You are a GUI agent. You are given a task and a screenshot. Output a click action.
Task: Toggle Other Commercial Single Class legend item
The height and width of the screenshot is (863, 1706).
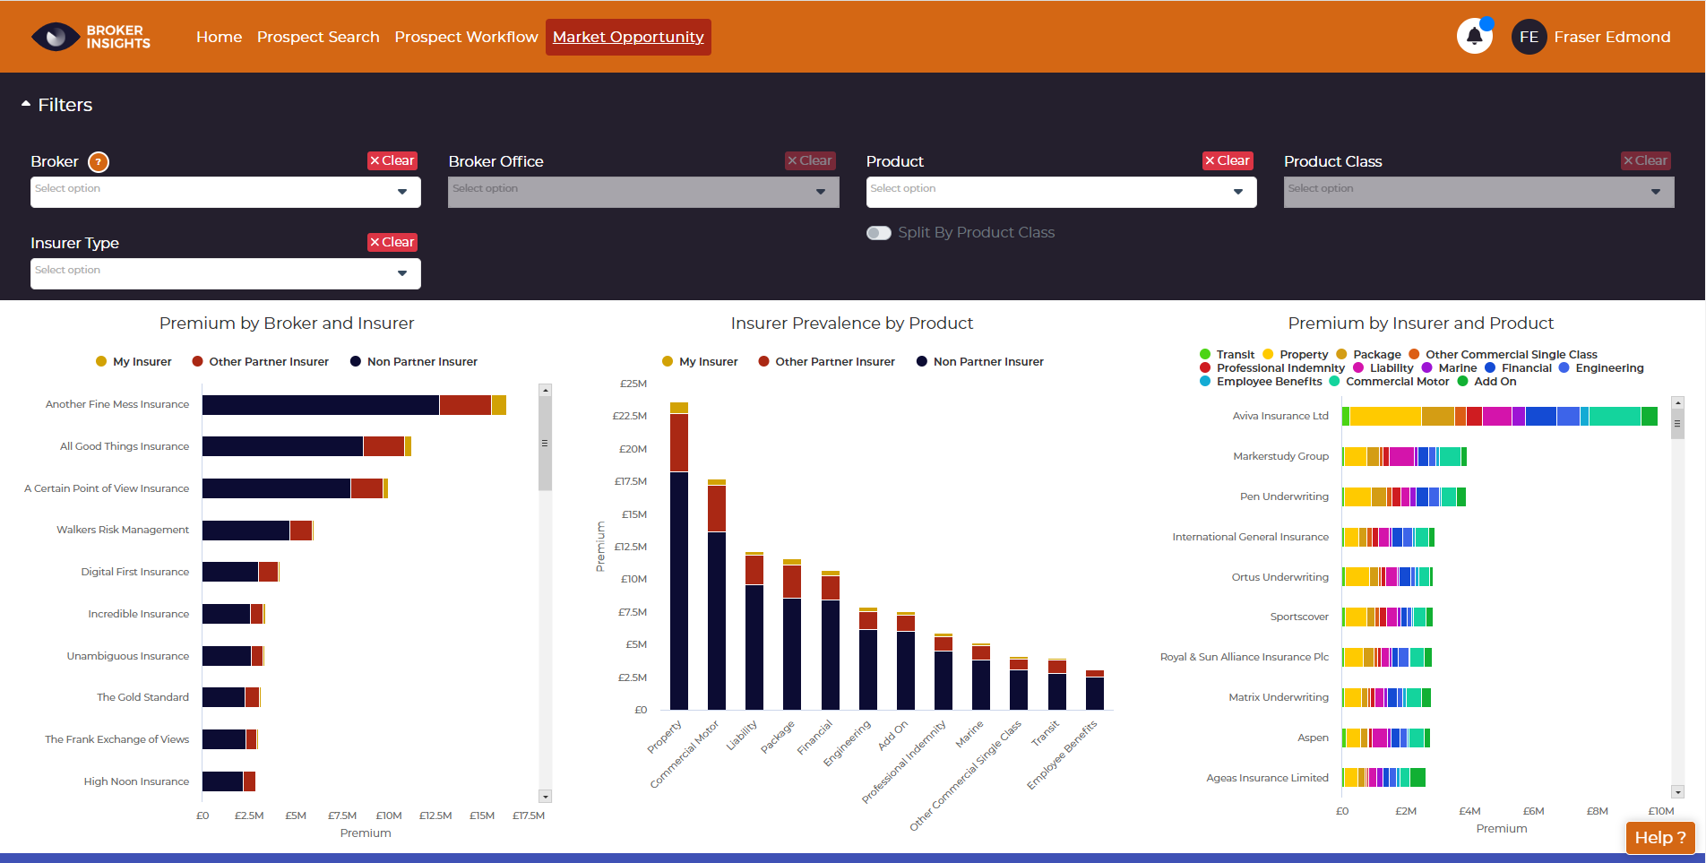1504,355
